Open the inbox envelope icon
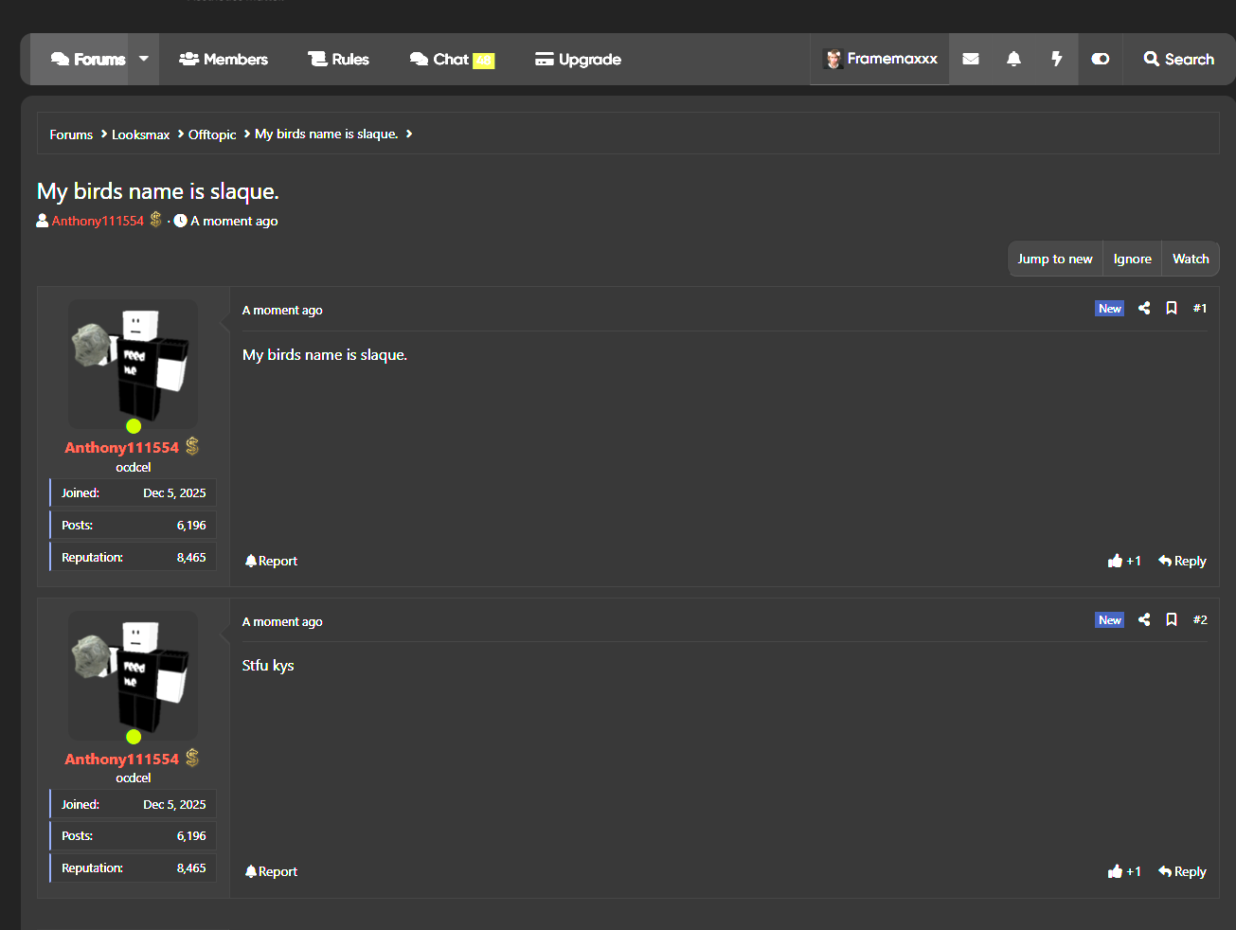 [970, 59]
